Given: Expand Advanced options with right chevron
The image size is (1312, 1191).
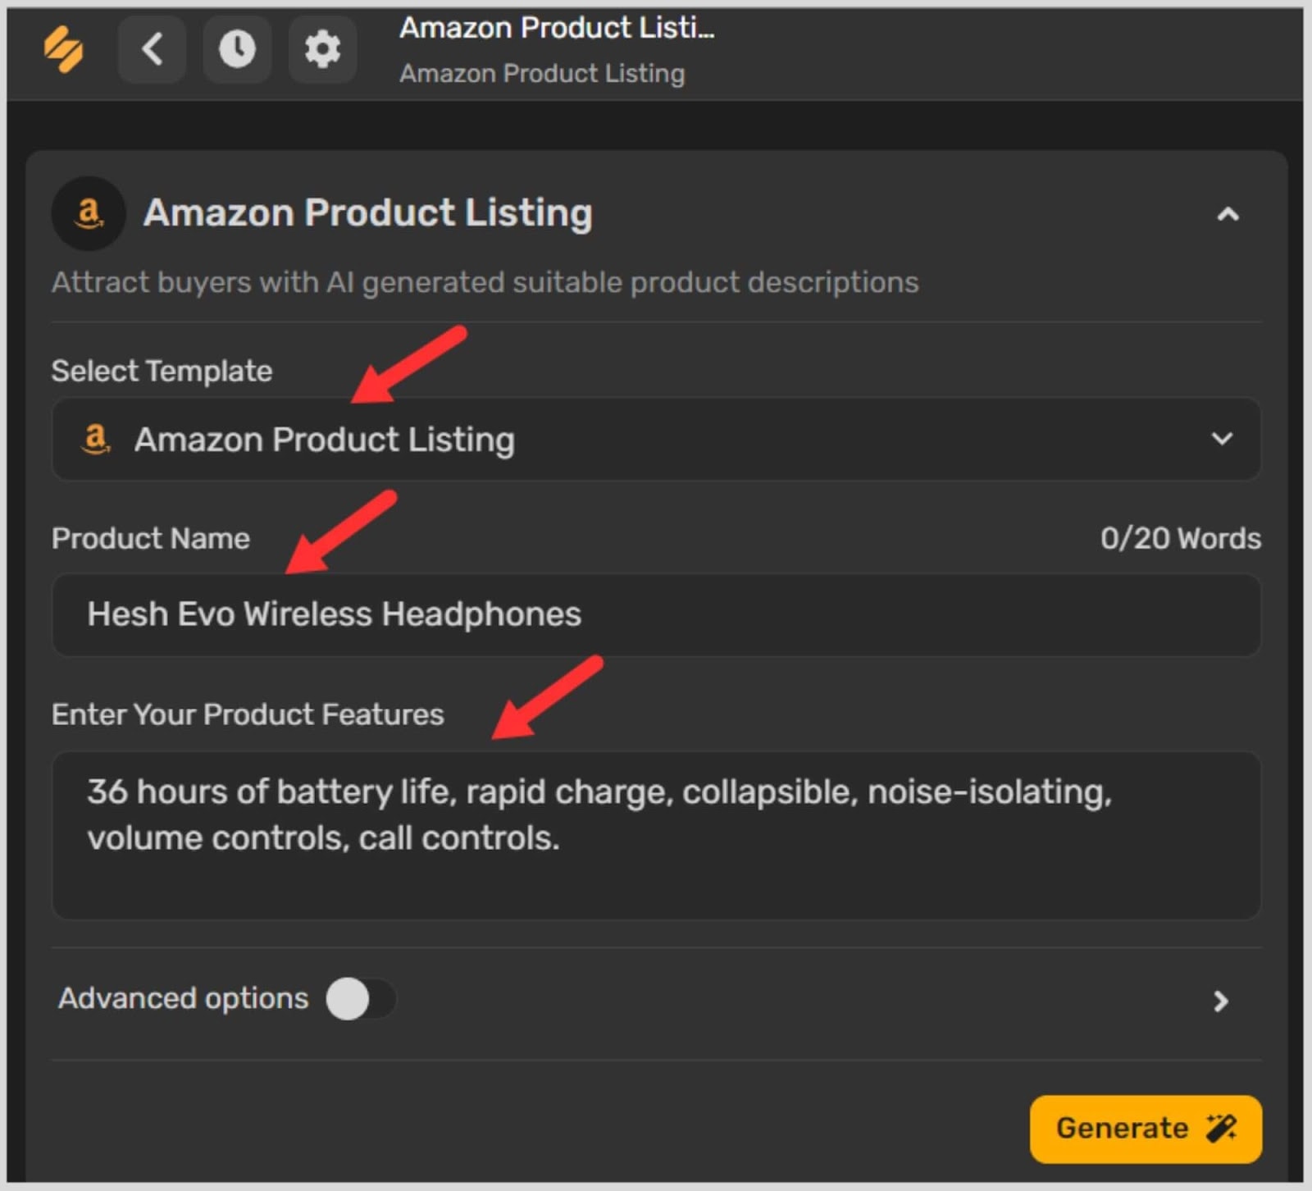Looking at the screenshot, I should tap(1220, 1001).
